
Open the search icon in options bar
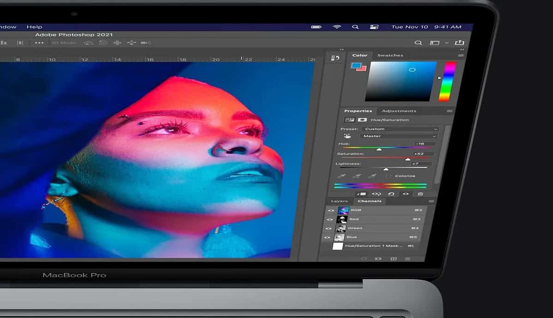pos(418,43)
